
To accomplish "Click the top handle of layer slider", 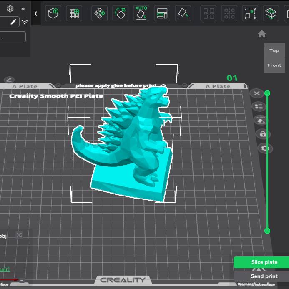I will (x=267, y=93).
